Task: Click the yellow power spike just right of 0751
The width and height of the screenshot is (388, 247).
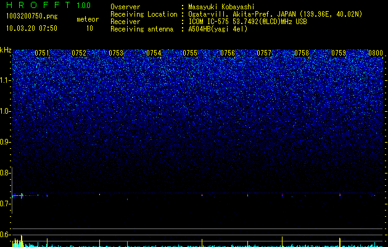Action: [x=47, y=242]
